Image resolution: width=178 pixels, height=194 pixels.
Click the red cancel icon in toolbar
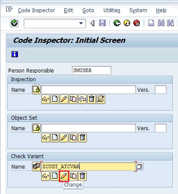coord(137,23)
